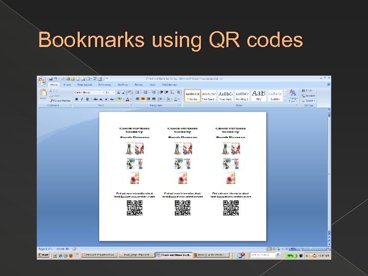Click the Quick Print icon
The width and height of the screenshot is (368, 276).
(68, 79)
